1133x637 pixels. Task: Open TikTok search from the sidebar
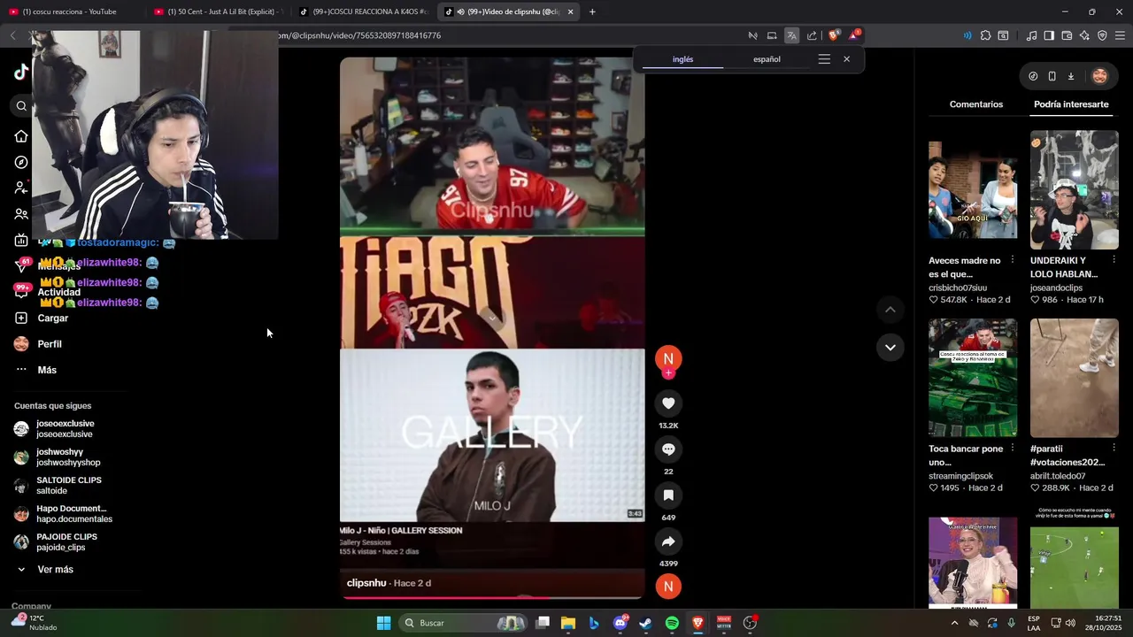[x=21, y=106]
